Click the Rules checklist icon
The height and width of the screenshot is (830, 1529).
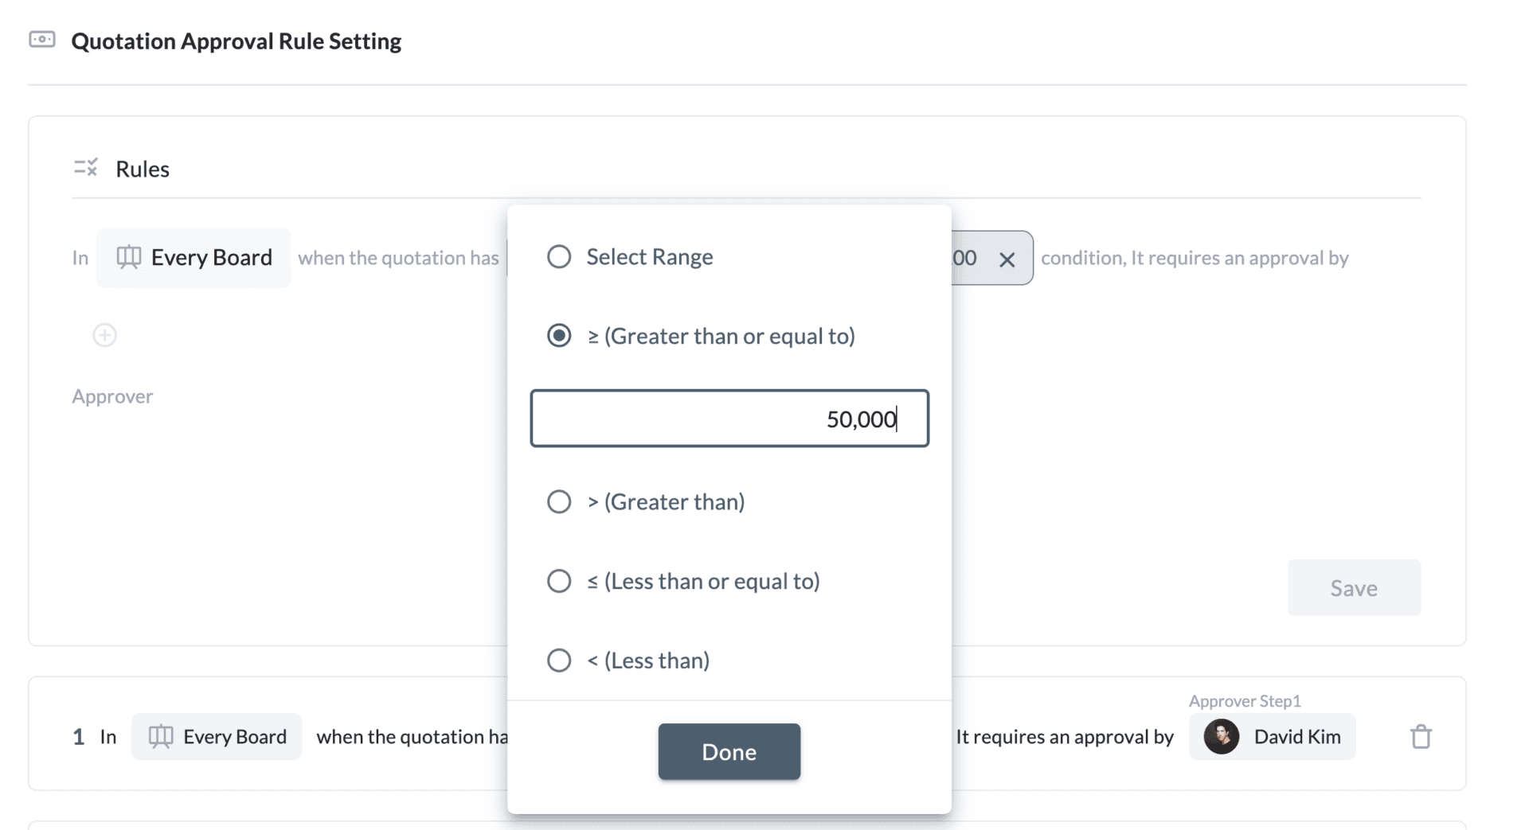click(x=85, y=167)
